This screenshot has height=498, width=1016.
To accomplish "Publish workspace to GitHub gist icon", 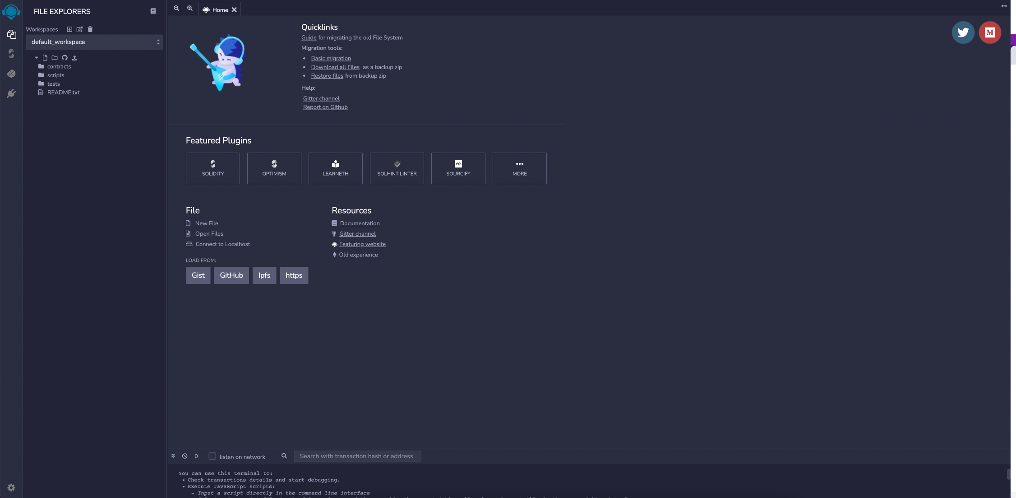I will 65,58.
